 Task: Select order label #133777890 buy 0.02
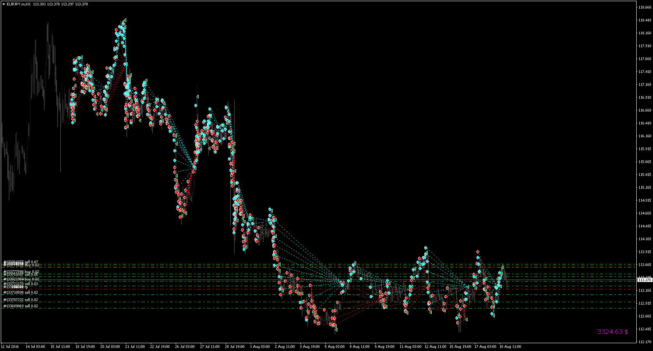(21, 271)
